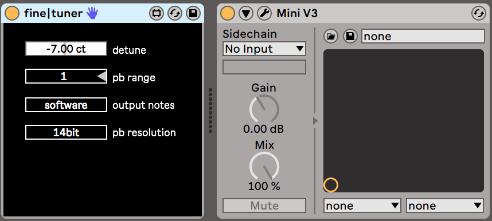Toggle the Mini V3 device activator

[x=228, y=13]
